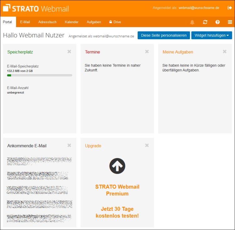Close the Meine Aufgaben widget

point(225,51)
